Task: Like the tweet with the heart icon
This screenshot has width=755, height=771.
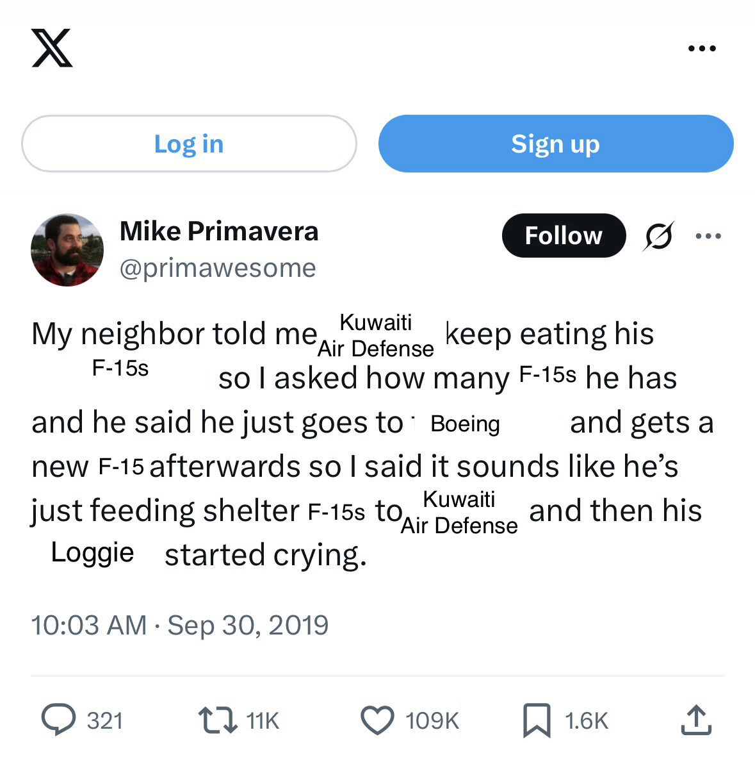Action: pos(377,720)
